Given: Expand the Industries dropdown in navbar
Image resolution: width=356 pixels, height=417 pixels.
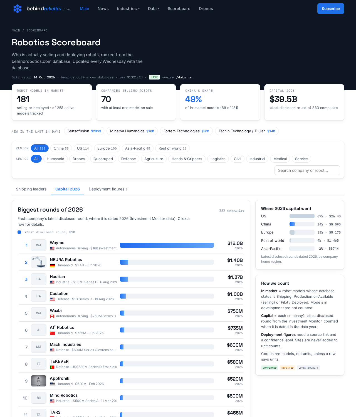Looking at the screenshot, I should coord(128,9).
